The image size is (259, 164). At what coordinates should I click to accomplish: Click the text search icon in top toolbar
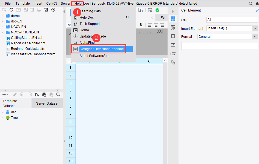tap(140, 10)
